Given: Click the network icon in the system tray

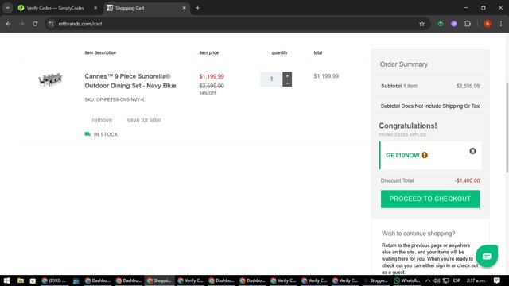Looking at the screenshot, I should (446, 280).
